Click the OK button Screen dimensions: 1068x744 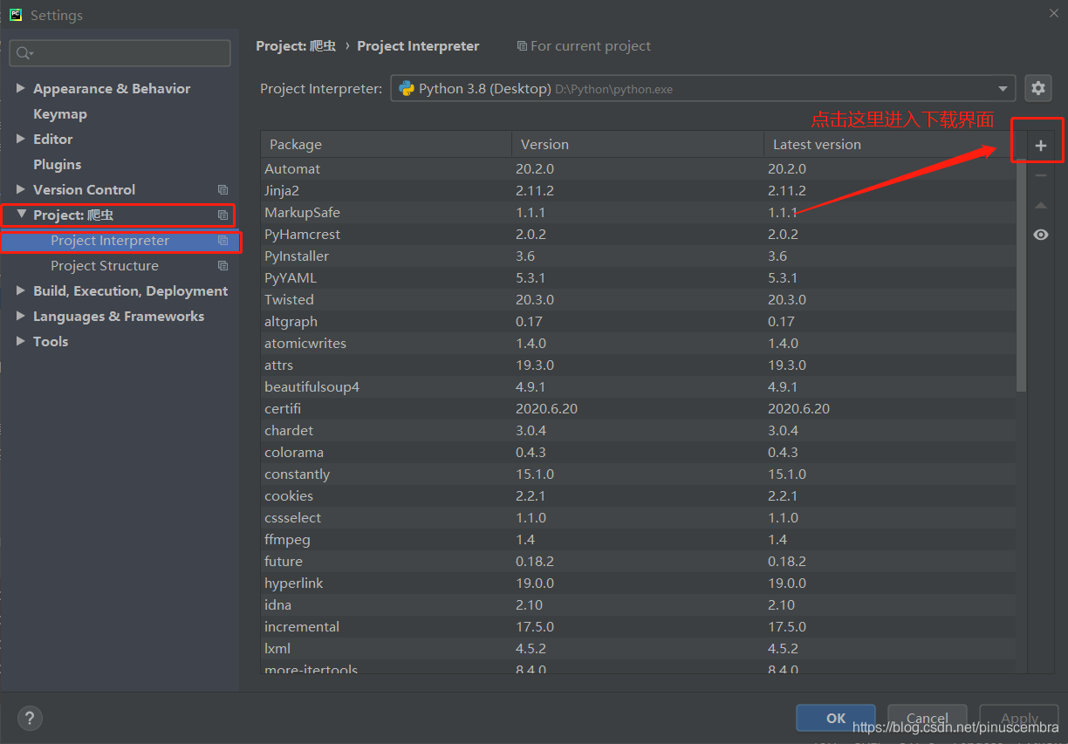click(836, 718)
